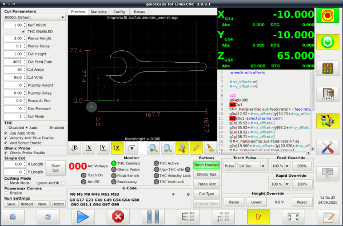Switch to the Statistics tab
This screenshot has width=343, height=226.
point(99,12)
